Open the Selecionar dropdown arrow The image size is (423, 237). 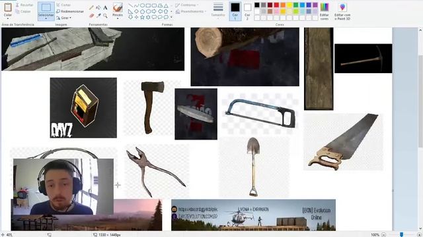tap(46, 18)
